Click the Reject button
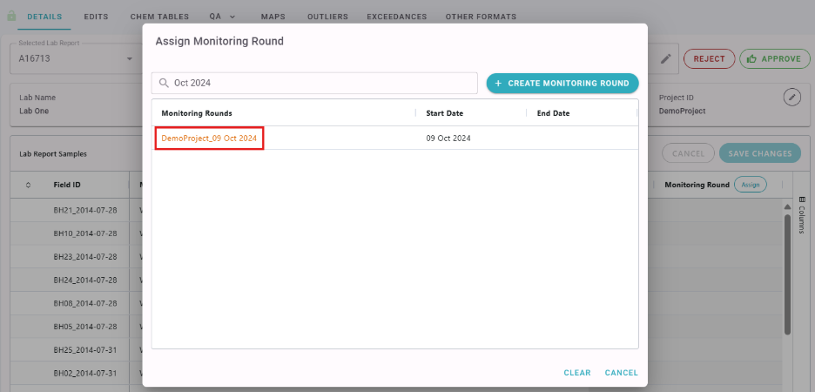The width and height of the screenshot is (815, 392). click(709, 58)
